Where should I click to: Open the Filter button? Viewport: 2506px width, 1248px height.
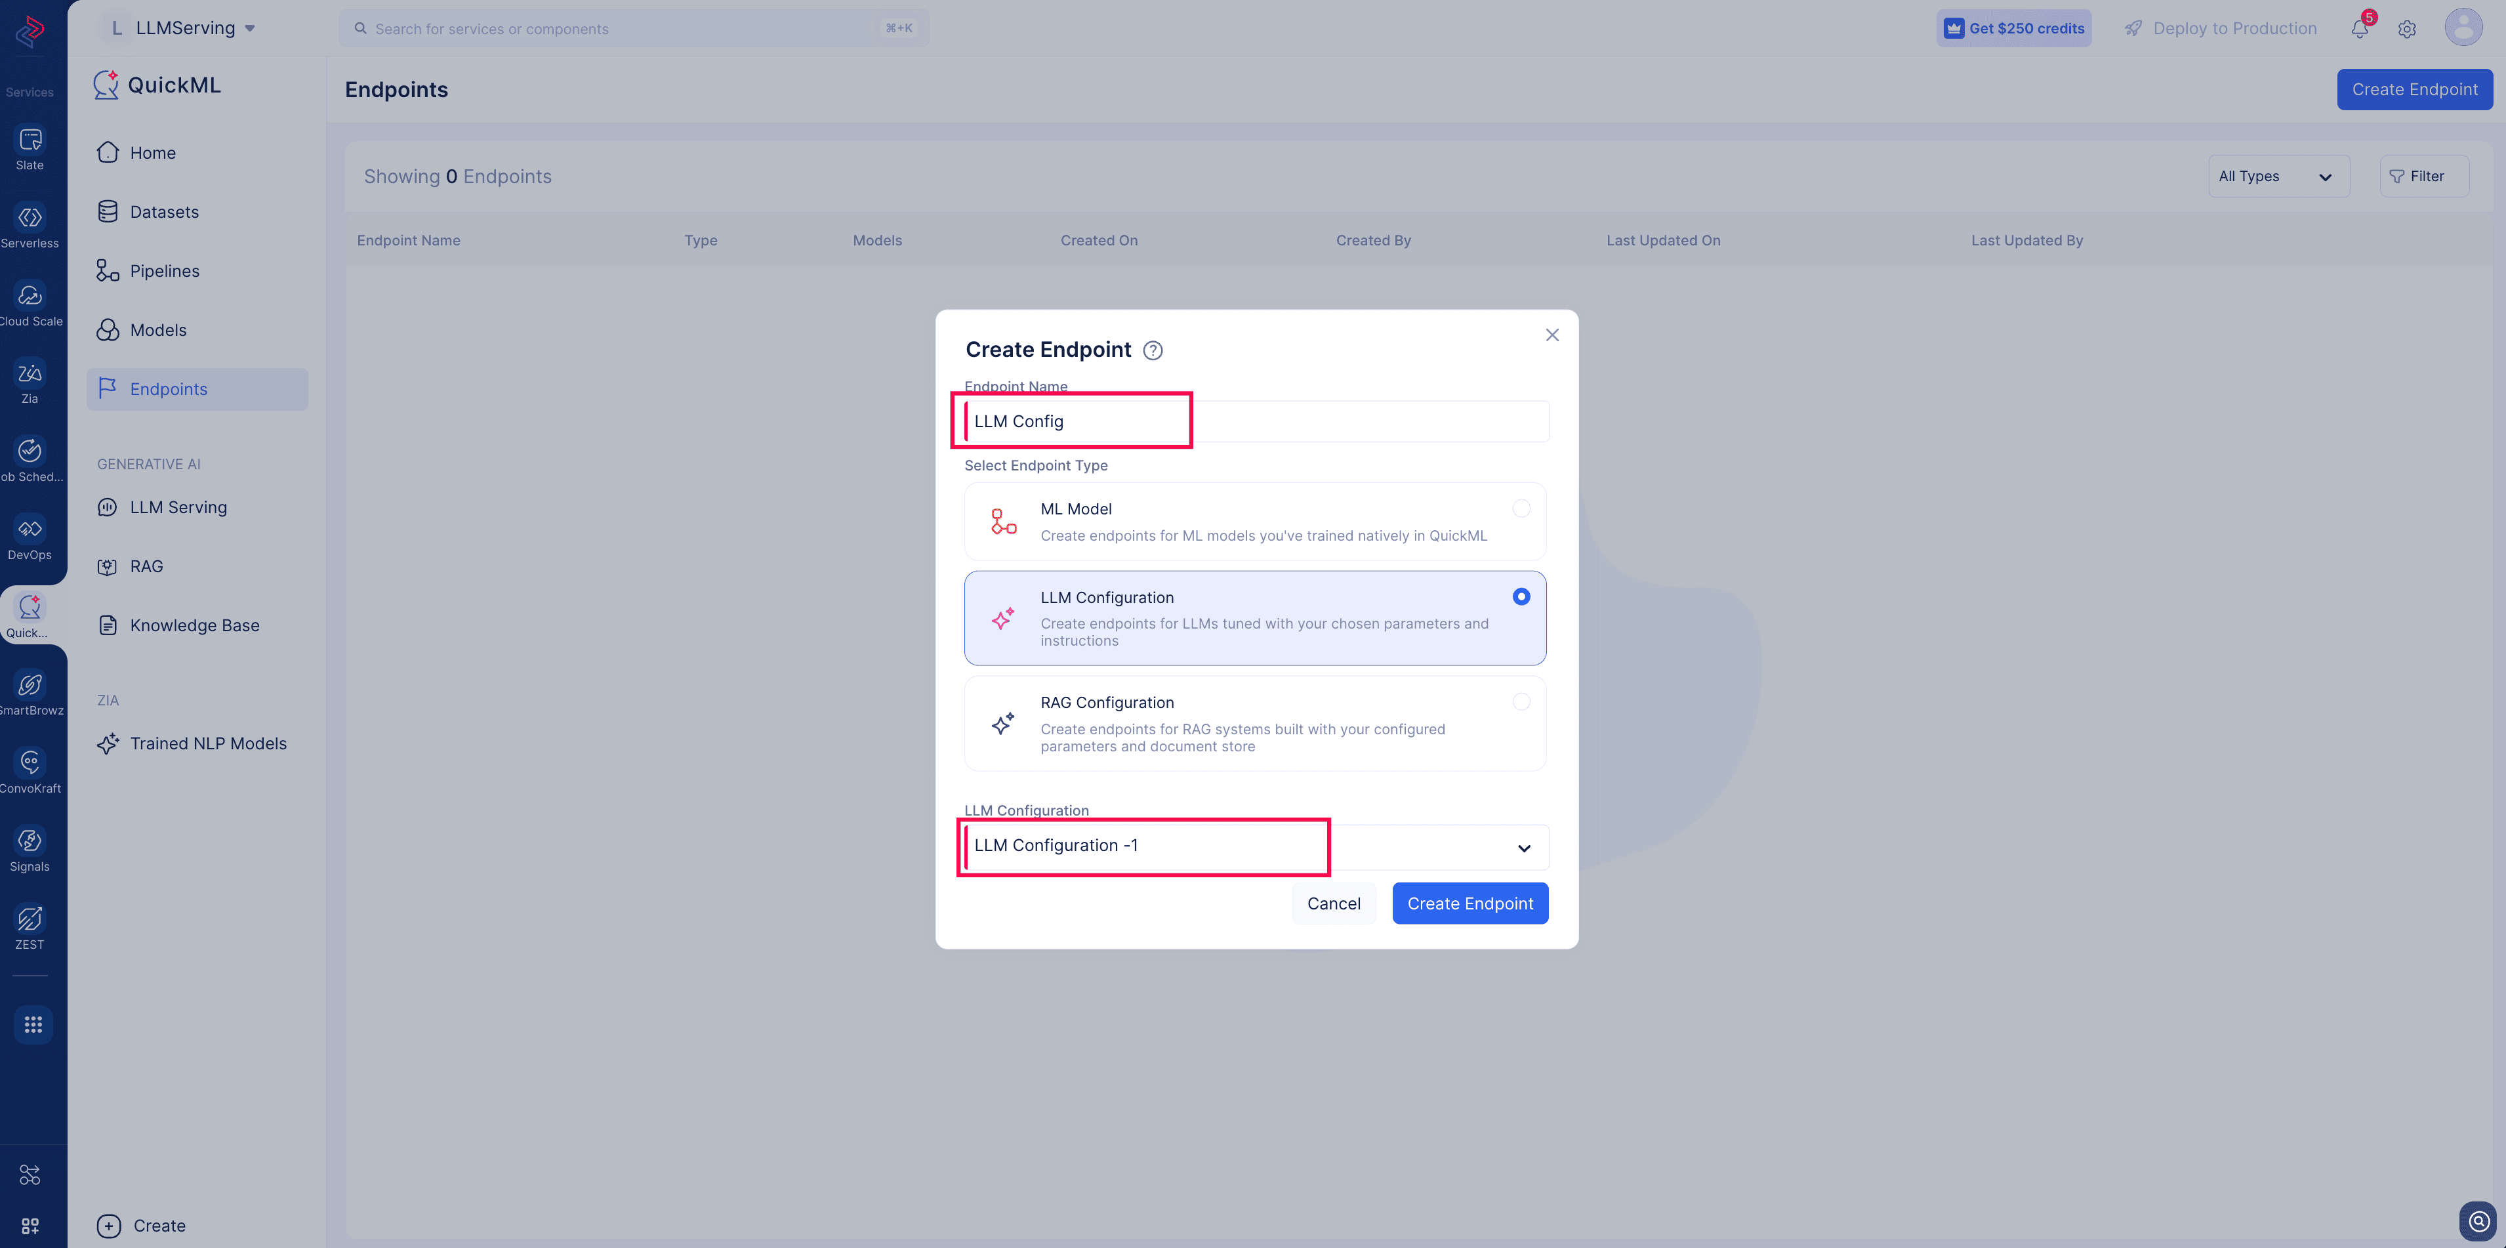click(x=2424, y=176)
